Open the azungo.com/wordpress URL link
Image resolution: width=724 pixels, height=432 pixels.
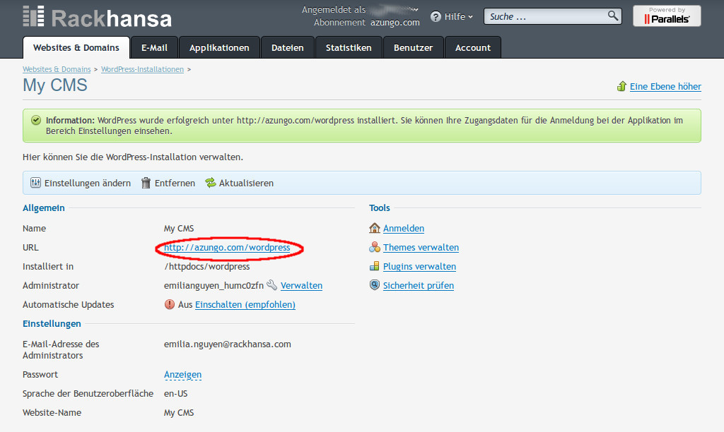[x=227, y=247]
